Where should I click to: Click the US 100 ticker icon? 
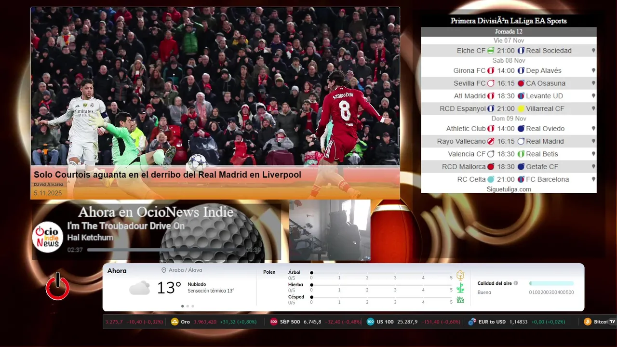[x=370, y=322]
